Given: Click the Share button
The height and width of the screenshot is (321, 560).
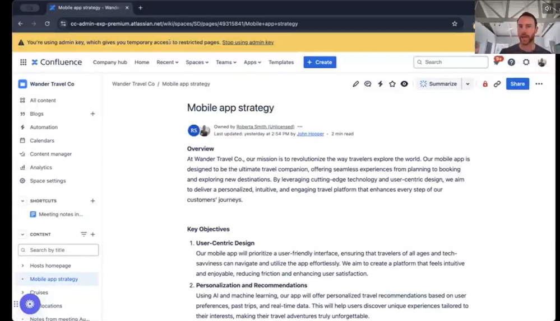Looking at the screenshot, I should coord(517,84).
